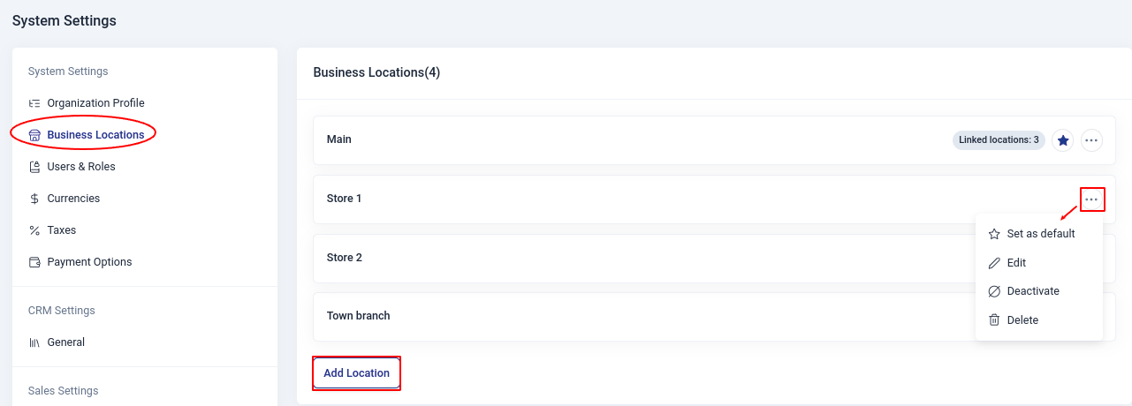Toggle the three-dot menu for Store 1
The width and height of the screenshot is (1132, 406).
(1091, 199)
